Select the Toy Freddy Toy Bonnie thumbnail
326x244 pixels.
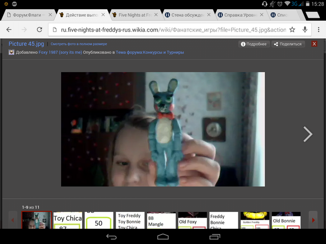pyautogui.click(x=130, y=220)
